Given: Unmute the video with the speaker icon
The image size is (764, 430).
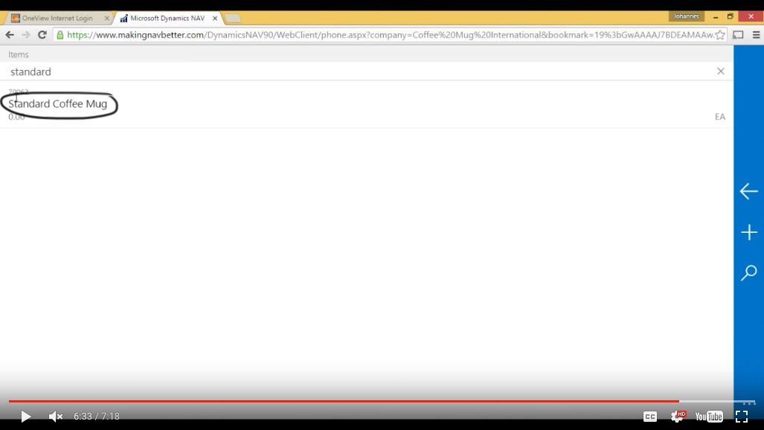Looking at the screenshot, I should (x=55, y=417).
